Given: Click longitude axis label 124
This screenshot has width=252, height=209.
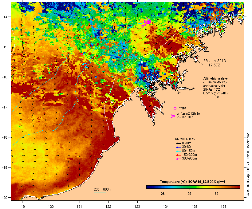Looking at the screenshot, I should (166, 207).
